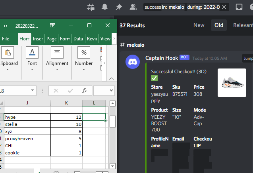Open the Name Box dropdown

[32, 90]
